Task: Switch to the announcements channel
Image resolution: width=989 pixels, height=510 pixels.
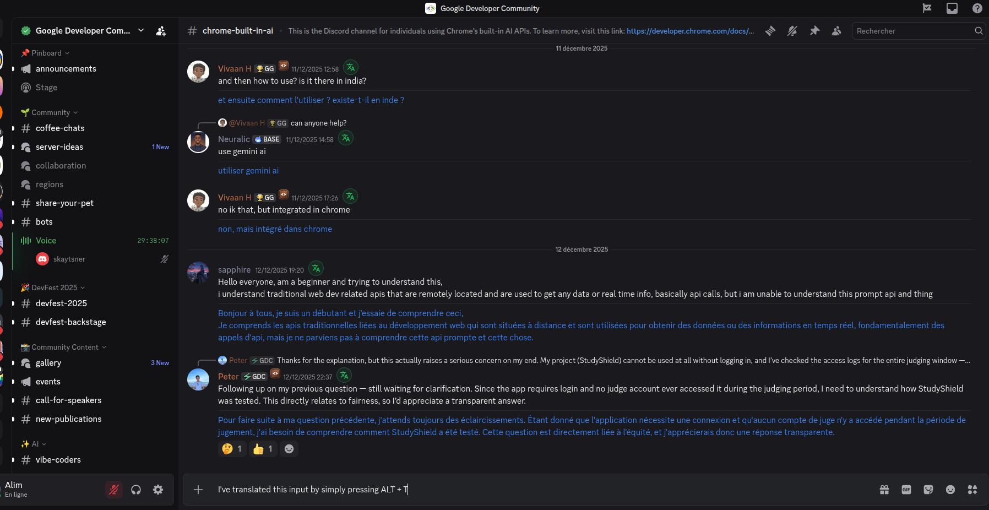Action: click(66, 68)
